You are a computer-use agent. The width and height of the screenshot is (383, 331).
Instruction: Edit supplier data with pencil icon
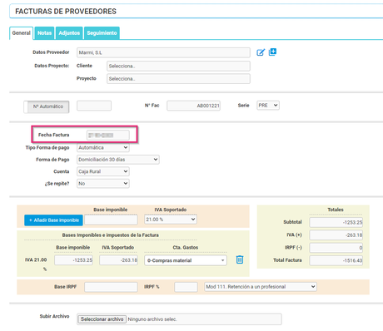tap(261, 52)
